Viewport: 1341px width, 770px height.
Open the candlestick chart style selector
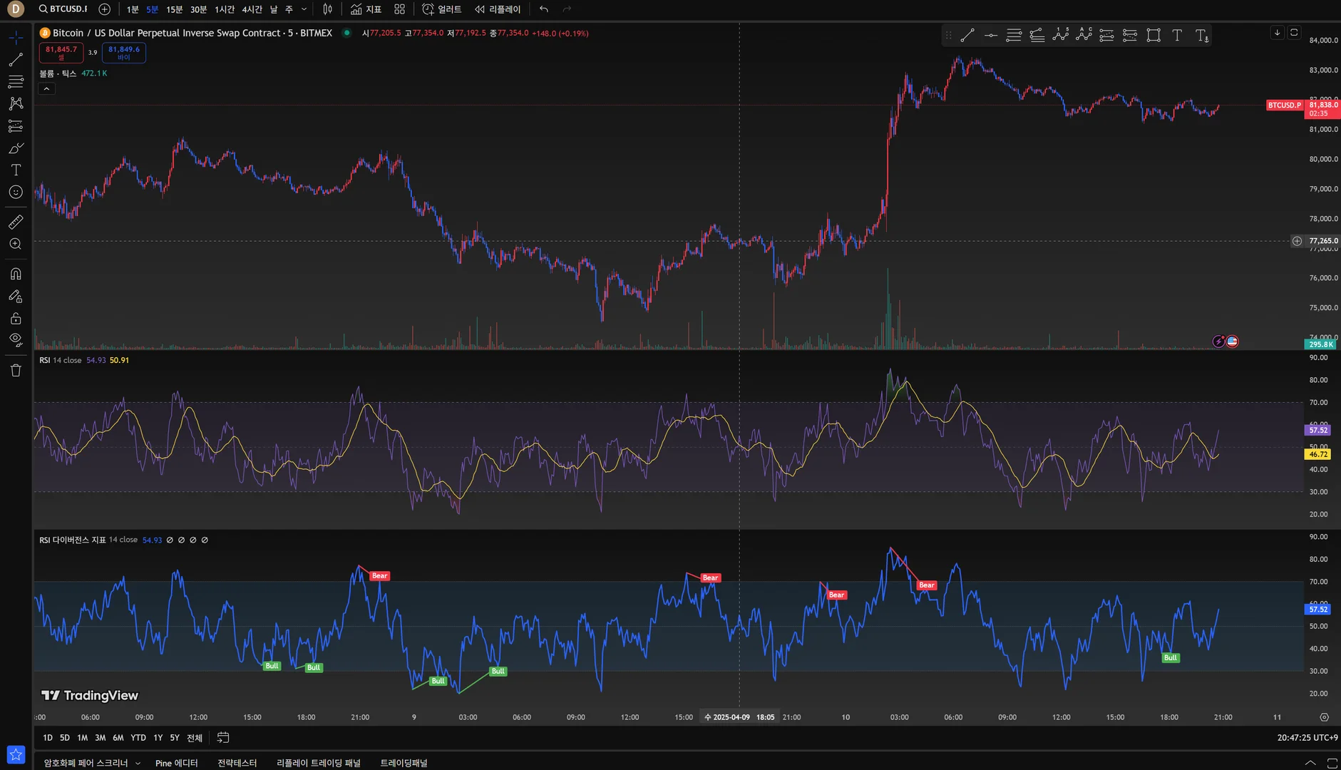327,9
